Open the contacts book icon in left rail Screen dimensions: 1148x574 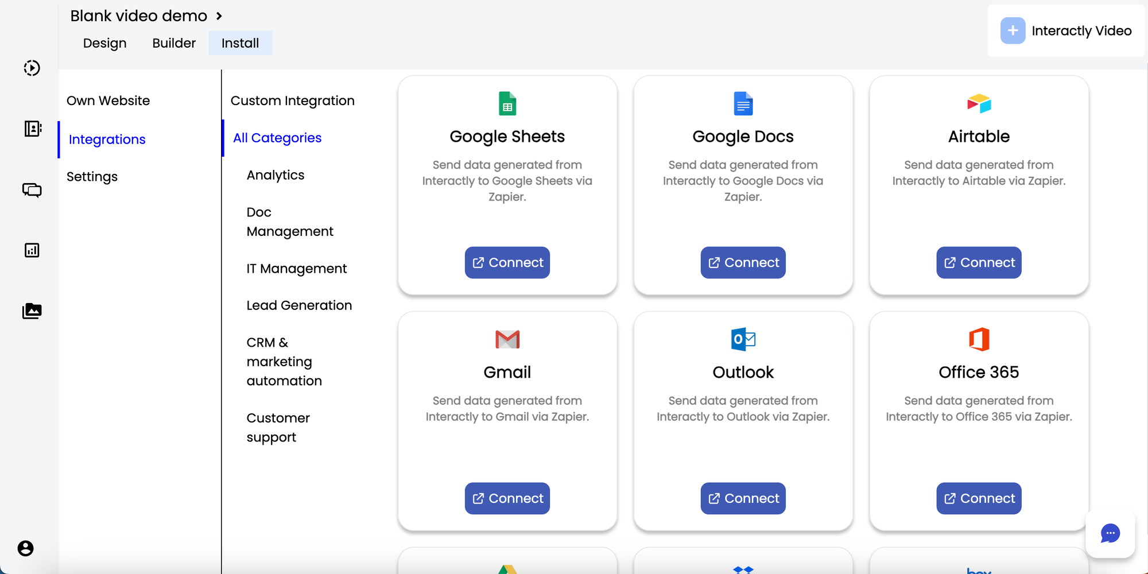coord(33,129)
